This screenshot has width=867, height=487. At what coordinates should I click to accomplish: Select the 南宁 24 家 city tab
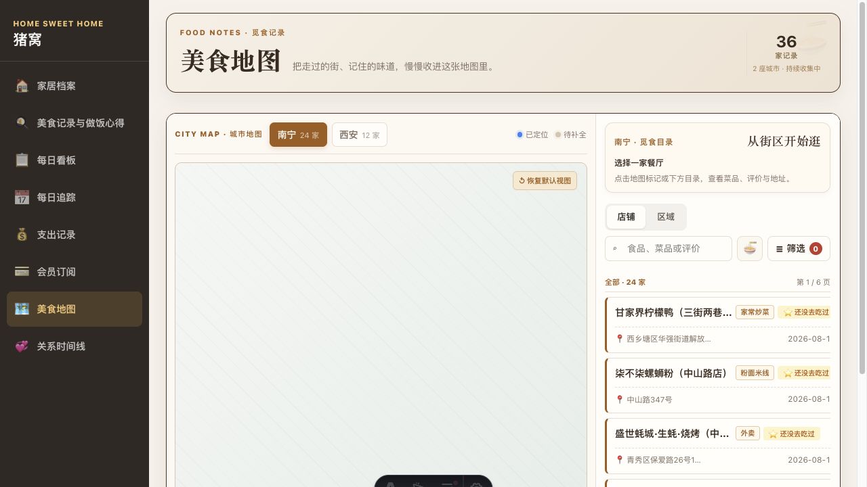tap(298, 135)
